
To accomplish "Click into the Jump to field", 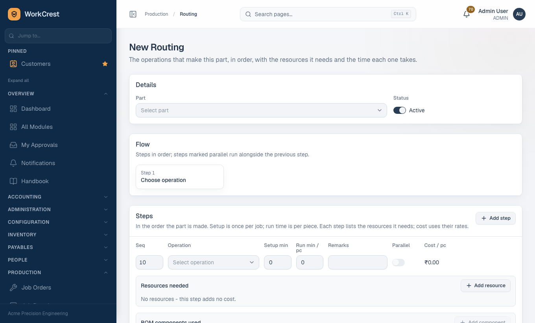I will [58, 36].
